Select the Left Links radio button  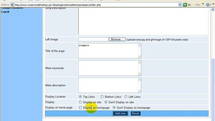(x=126, y=97)
